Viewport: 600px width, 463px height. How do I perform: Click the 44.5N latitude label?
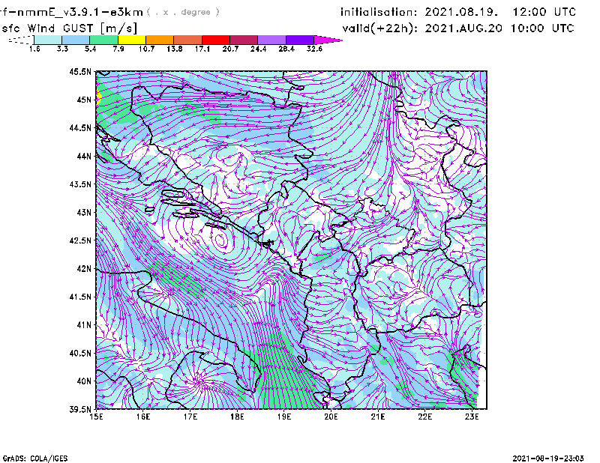(x=80, y=127)
